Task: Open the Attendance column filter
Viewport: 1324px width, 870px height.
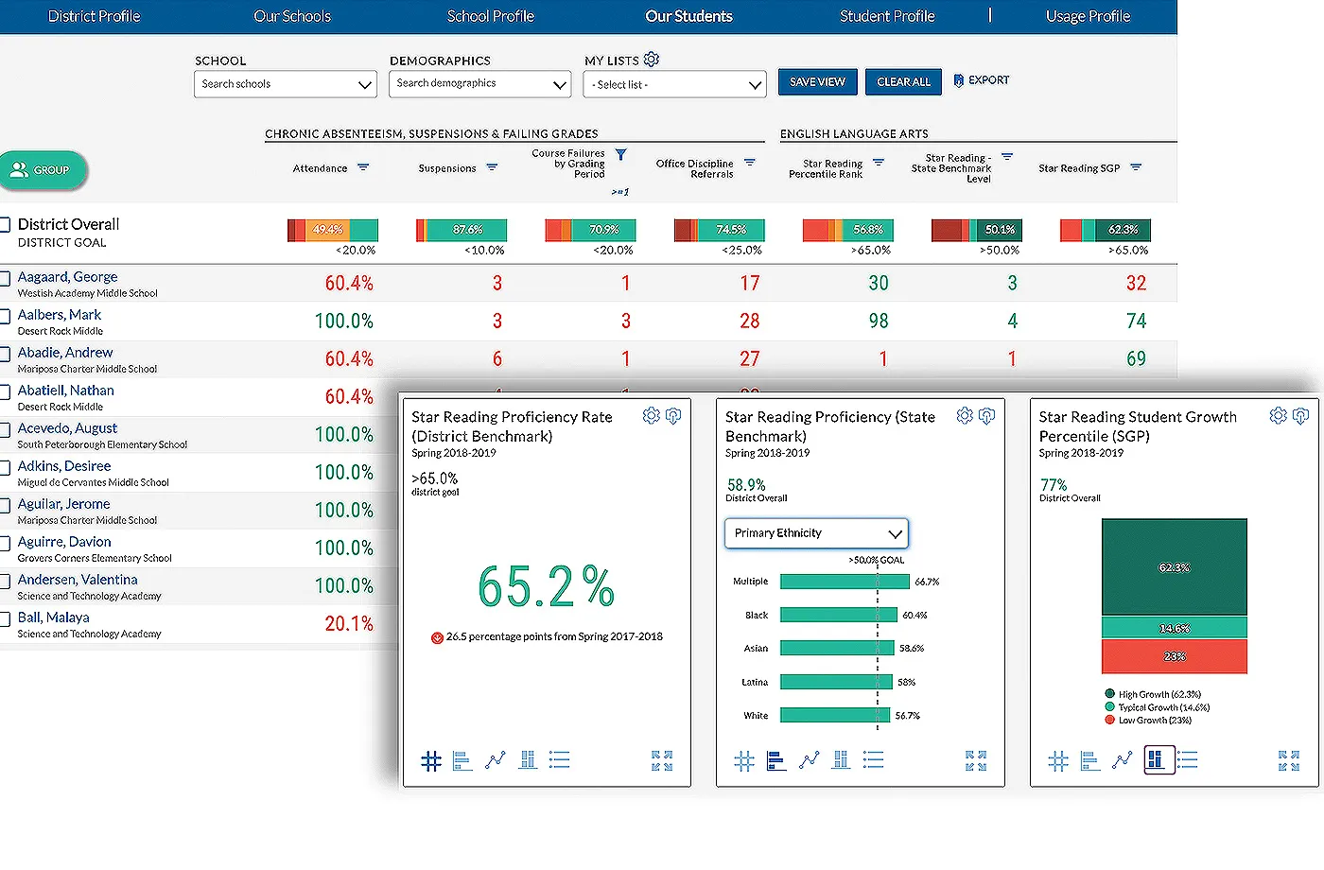Action: click(x=364, y=167)
